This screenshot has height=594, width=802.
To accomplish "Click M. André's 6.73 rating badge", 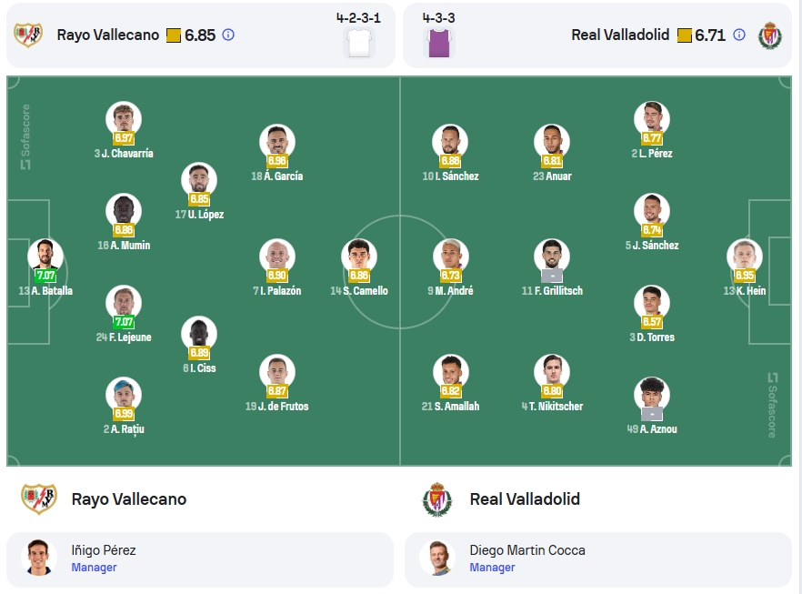I will 451,276.
